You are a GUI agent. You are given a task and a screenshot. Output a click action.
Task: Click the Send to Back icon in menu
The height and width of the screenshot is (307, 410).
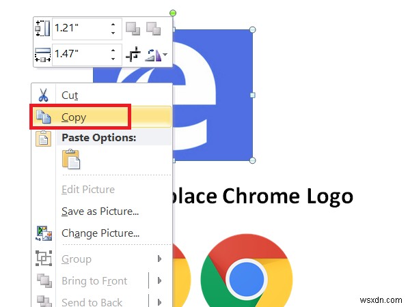pos(44,302)
